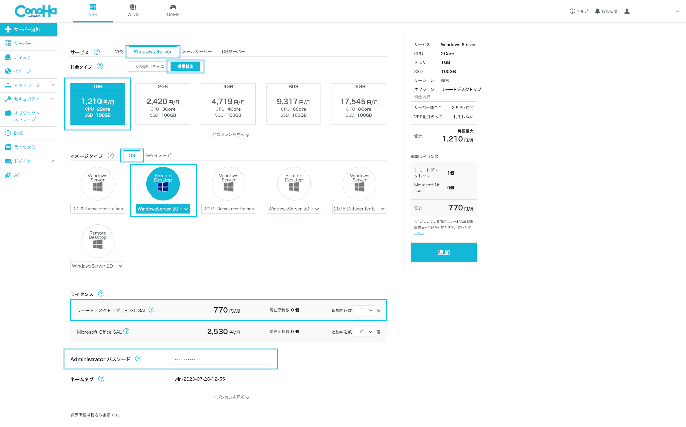Click the お知らせ bell icon

pos(597,11)
